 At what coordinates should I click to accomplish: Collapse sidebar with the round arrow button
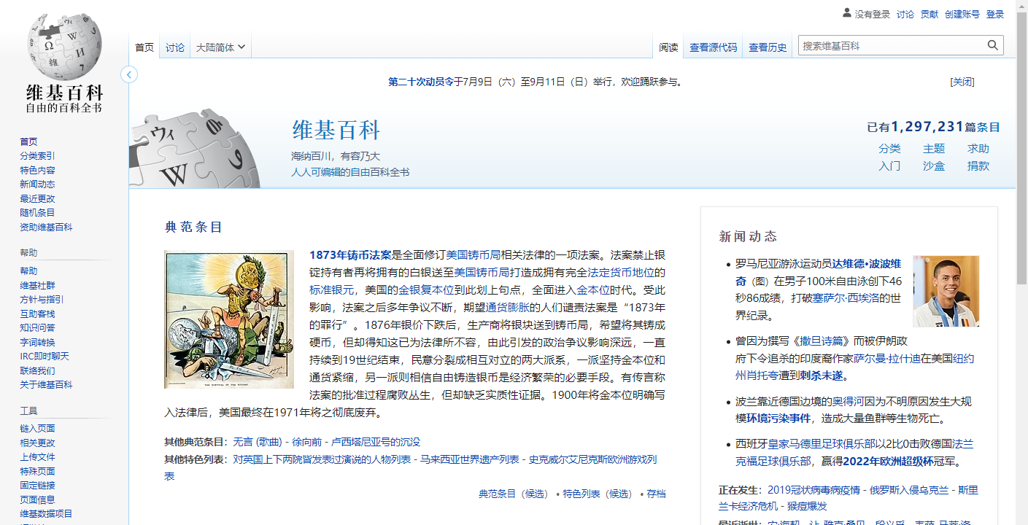(129, 74)
